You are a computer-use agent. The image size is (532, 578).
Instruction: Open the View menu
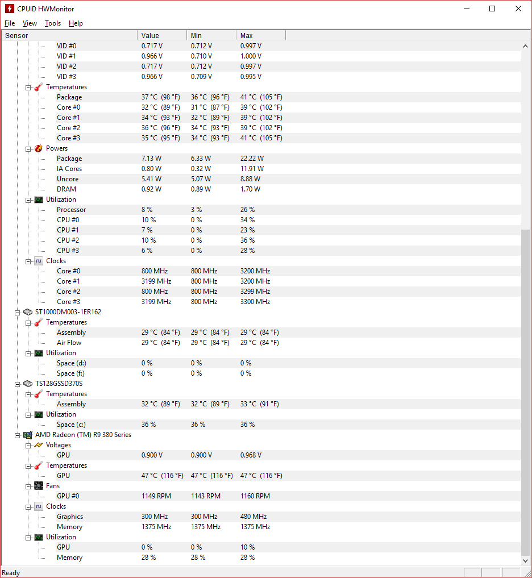coord(30,23)
